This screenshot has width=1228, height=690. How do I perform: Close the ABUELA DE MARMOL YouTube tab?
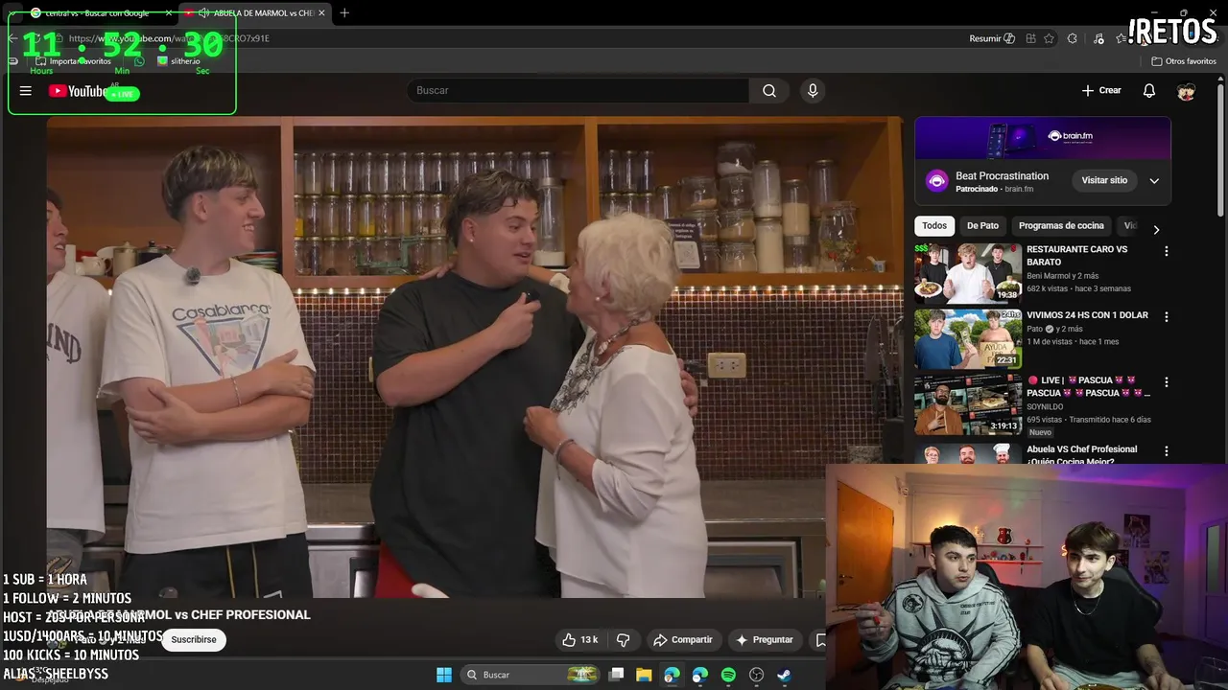[x=321, y=12]
